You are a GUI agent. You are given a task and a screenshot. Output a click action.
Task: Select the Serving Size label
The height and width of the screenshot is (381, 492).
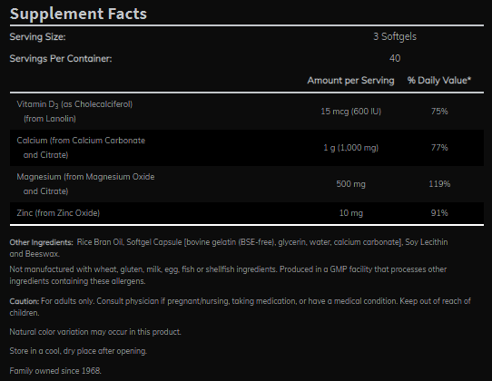(37, 36)
